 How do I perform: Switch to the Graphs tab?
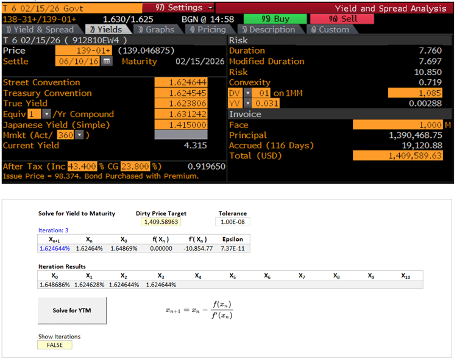pyautogui.click(x=156, y=29)
